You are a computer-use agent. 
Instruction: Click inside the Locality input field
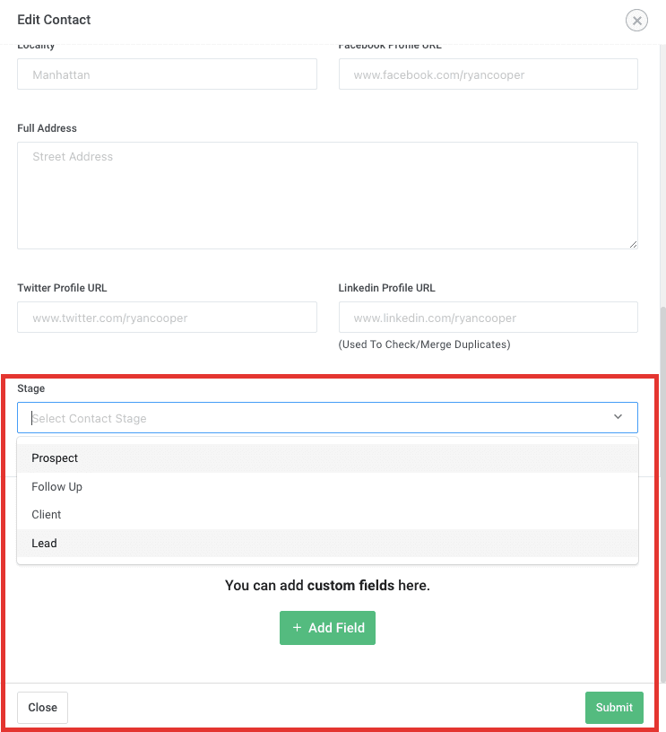point(167,74)
